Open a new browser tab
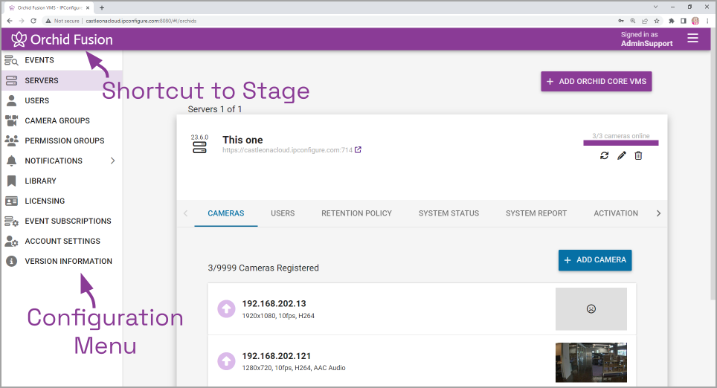The width and height of the screenshot is (717, 388). (x=102, y=7)
